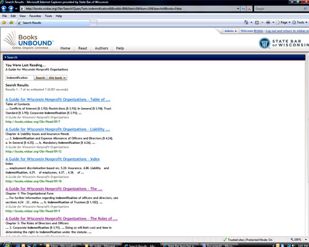The image size is (309, 247).
Task: Refresh the page with the refresh icon
Action: (243, 9)
